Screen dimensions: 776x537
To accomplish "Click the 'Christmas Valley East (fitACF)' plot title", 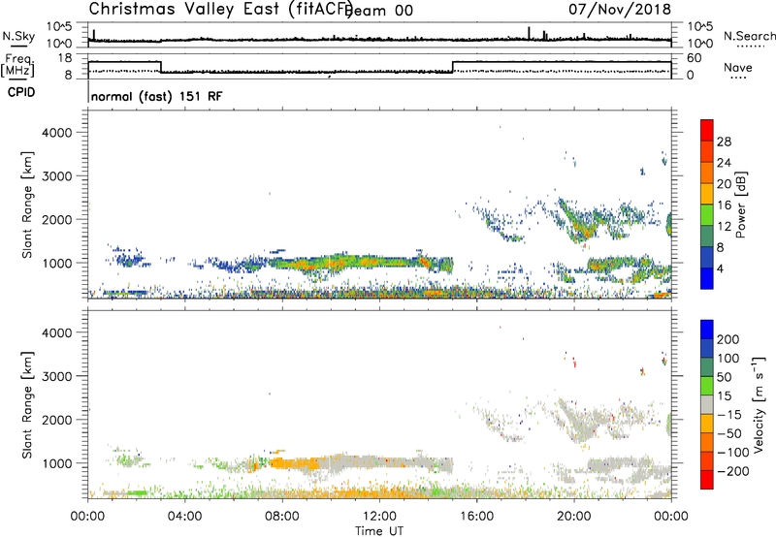I will click(221, 9).
